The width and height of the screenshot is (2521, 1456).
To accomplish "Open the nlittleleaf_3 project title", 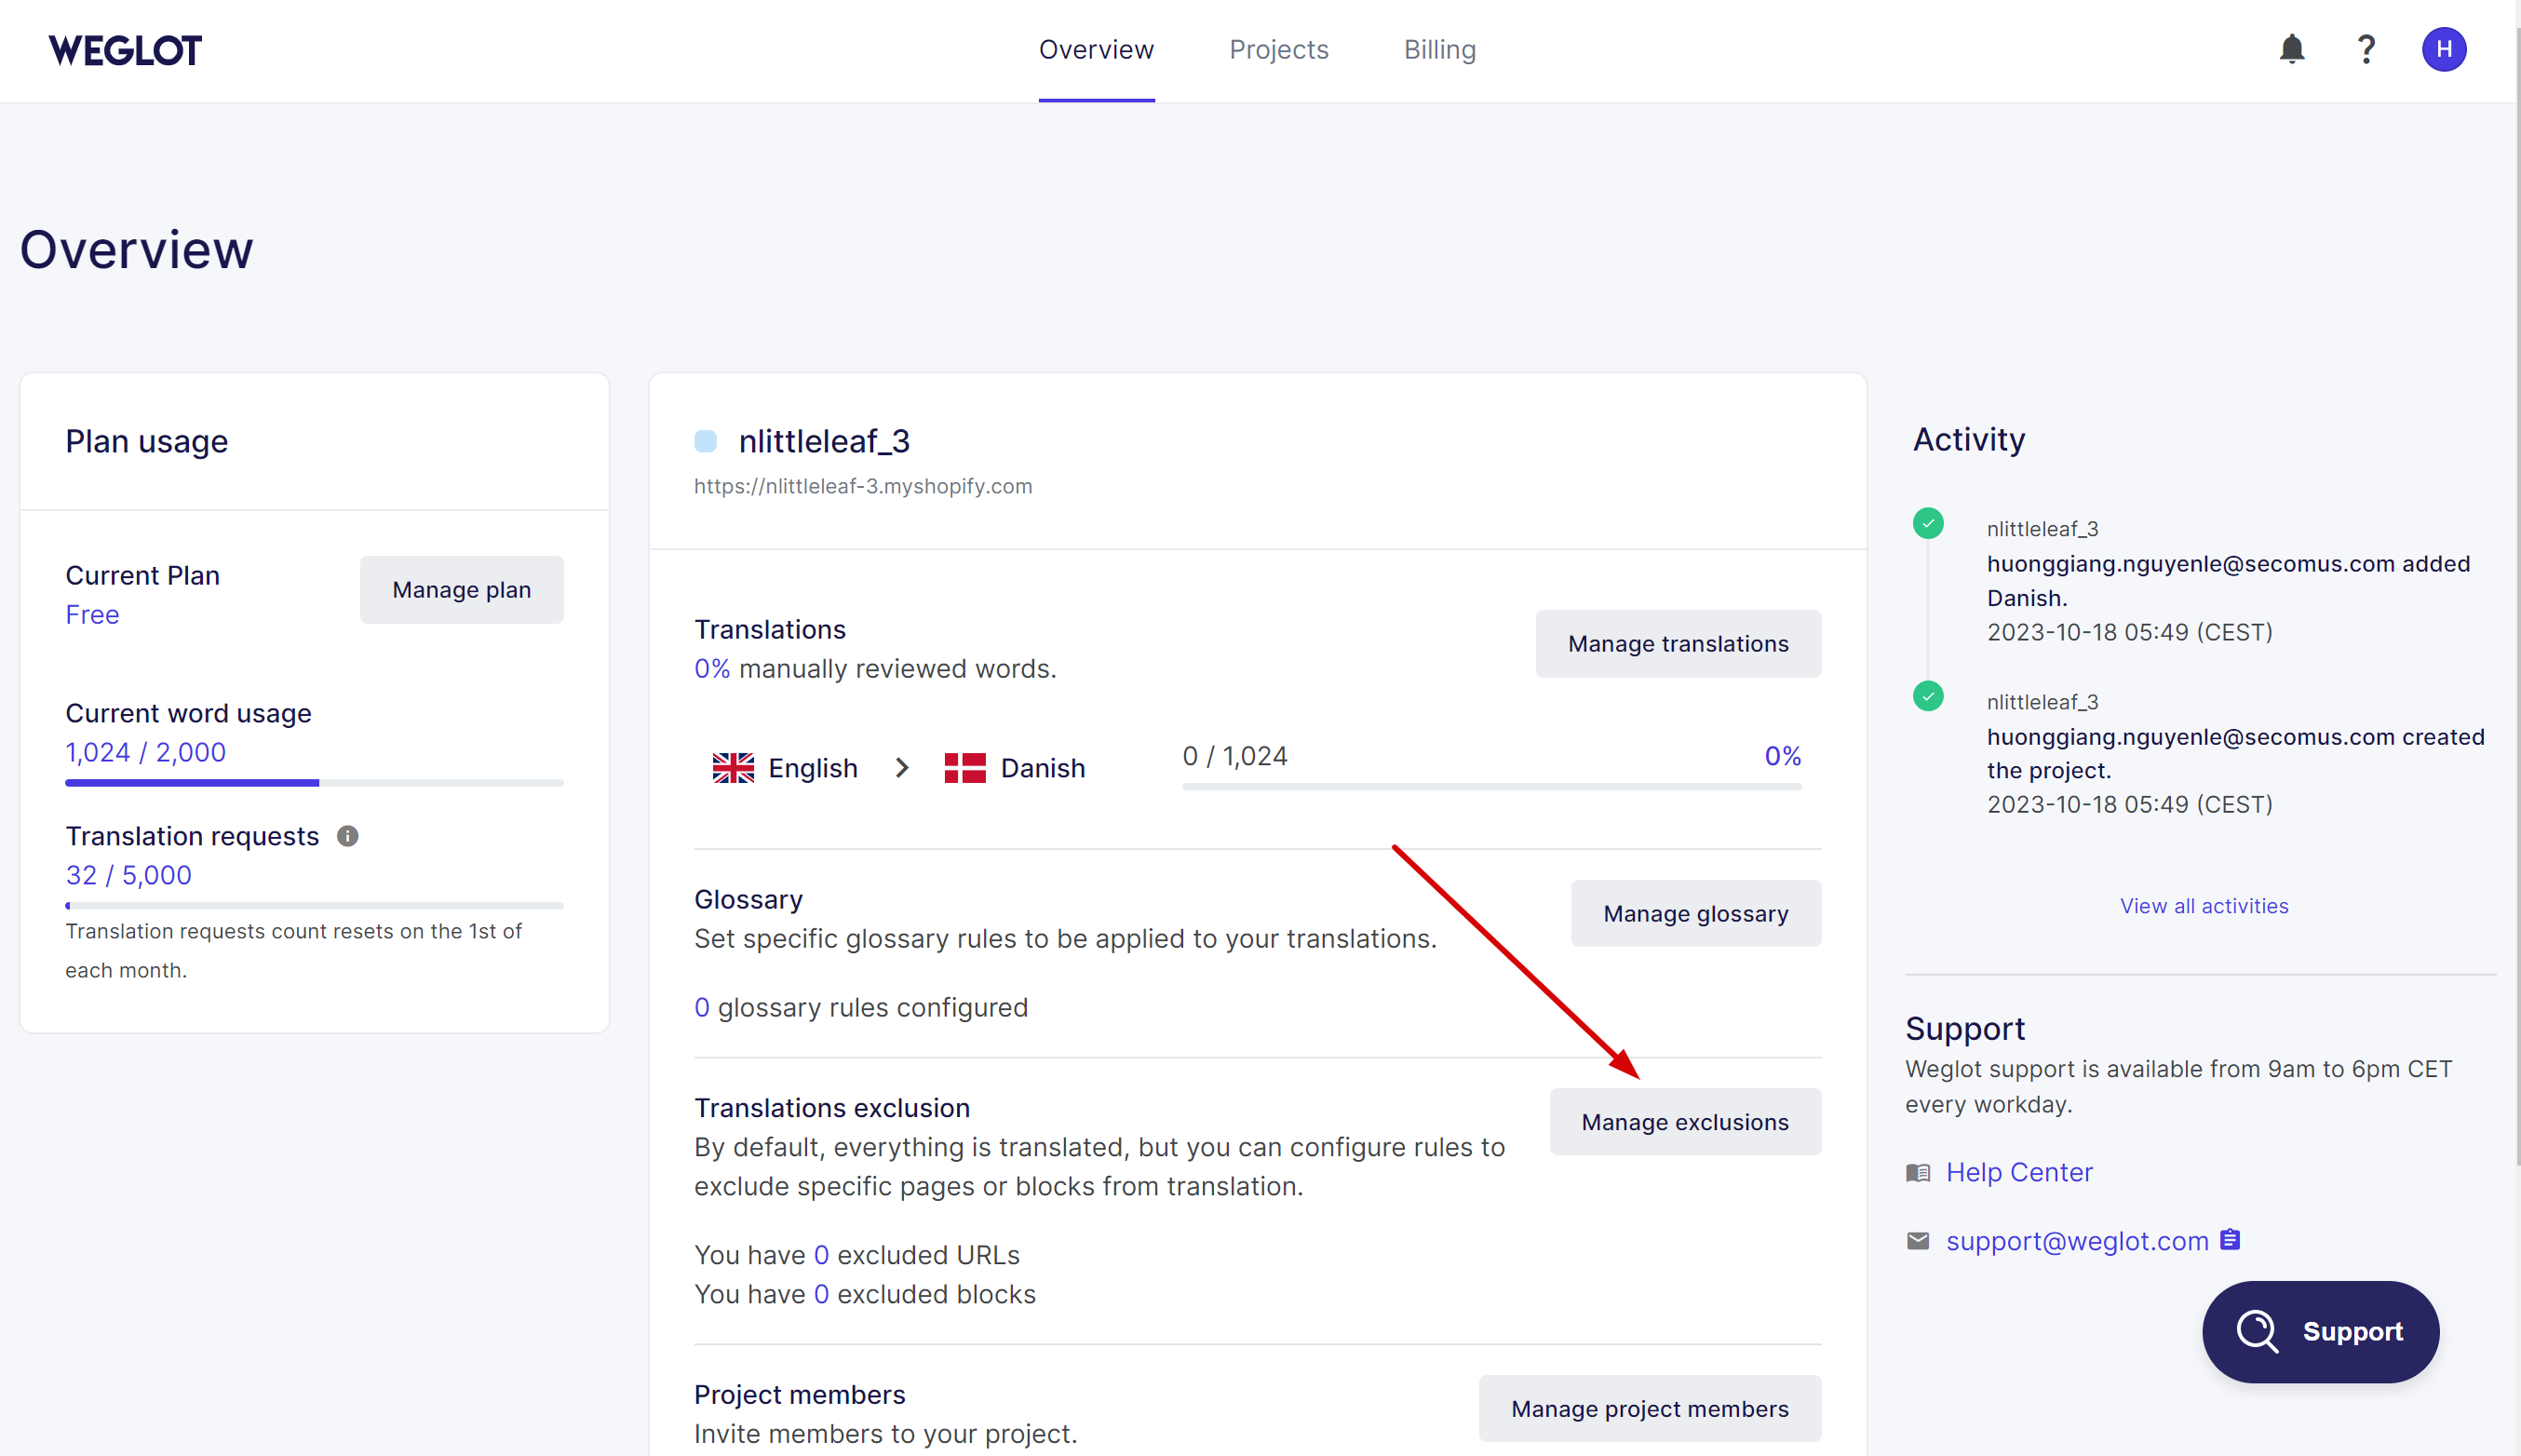I will pyautogui.click(x=824, y=441).
